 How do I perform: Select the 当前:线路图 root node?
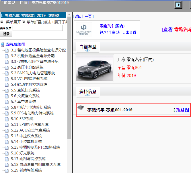click(x=15, y=44)
